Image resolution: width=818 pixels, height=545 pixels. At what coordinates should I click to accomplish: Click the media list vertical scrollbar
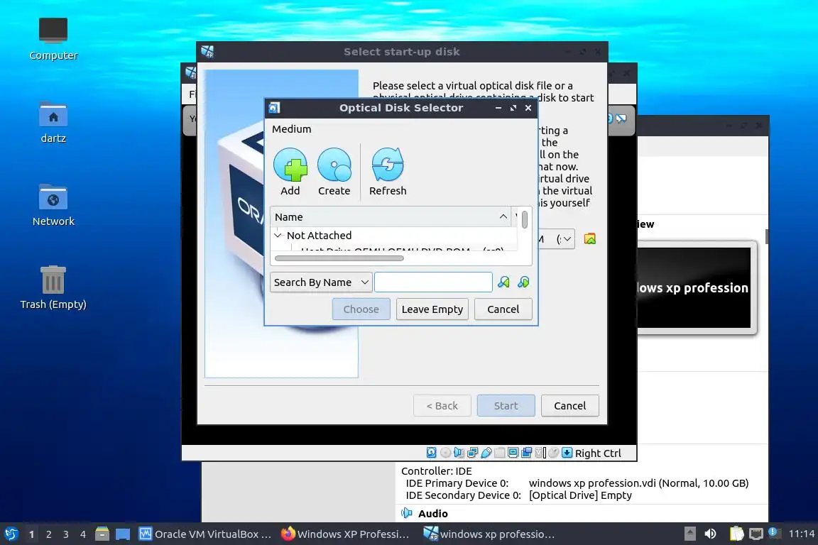524,219
